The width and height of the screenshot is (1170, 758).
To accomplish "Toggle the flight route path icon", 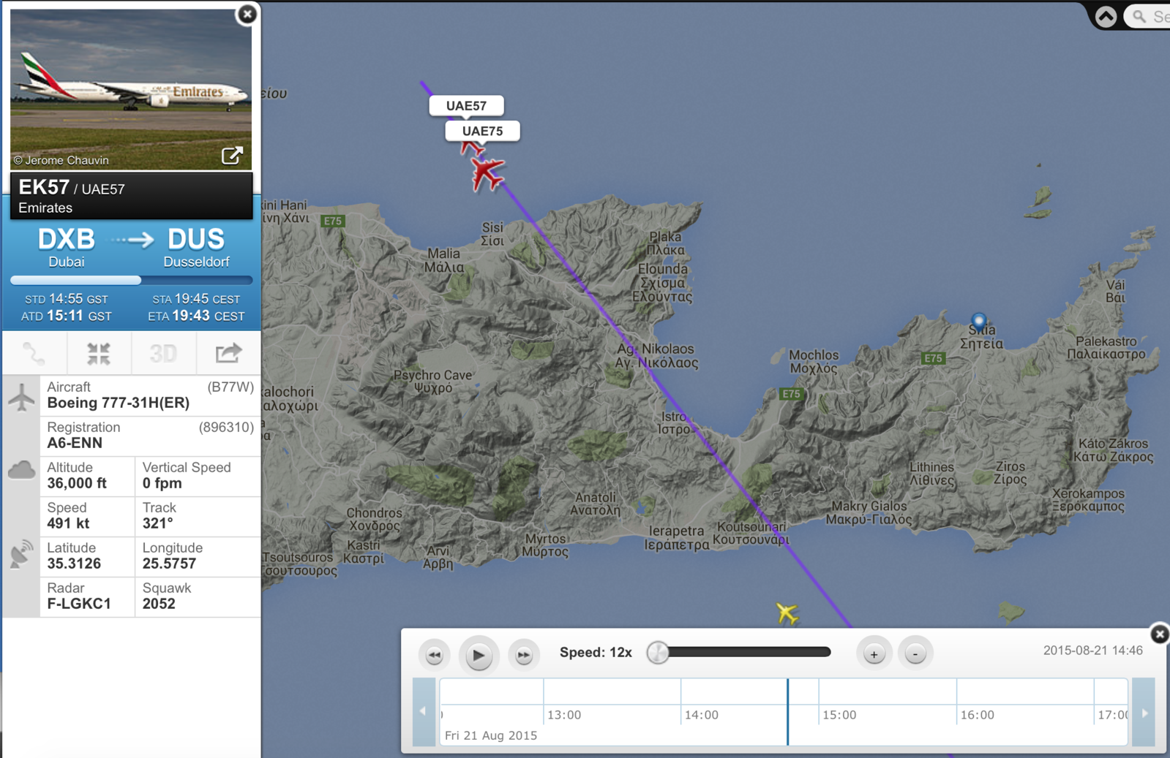I will pos(34,354).
